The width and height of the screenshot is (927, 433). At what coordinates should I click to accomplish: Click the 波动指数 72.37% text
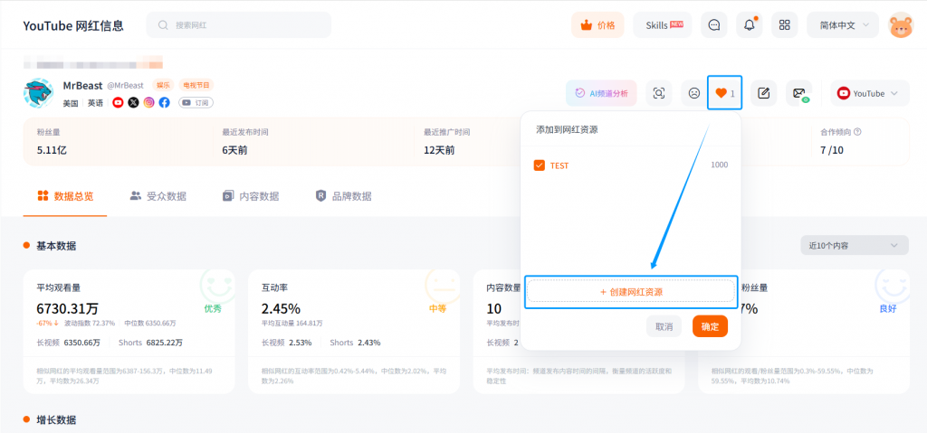pyautogui.click(x=90, y=323)
